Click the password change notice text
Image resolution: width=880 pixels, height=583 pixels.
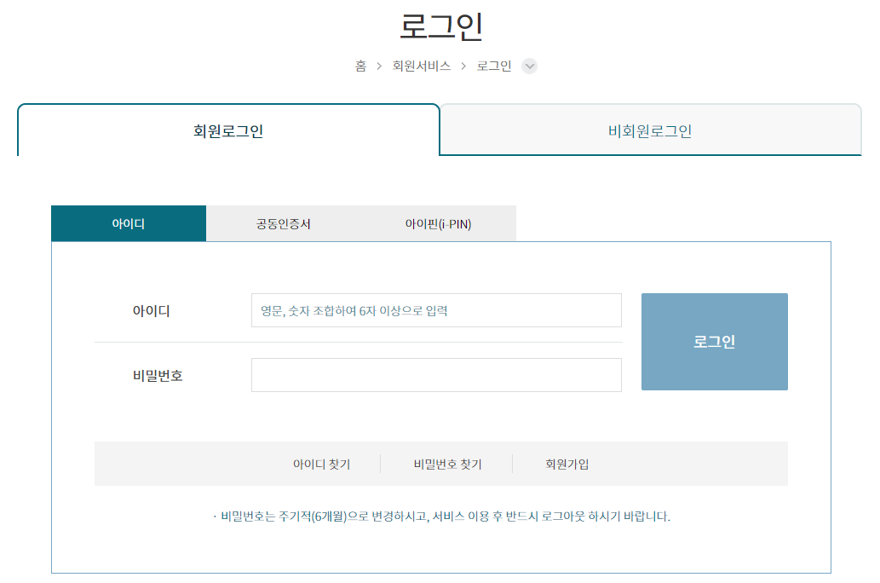[440, 515]
